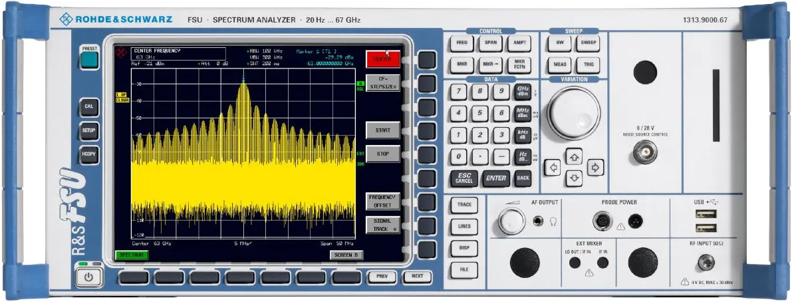The image size is (792, 302).
Task: Open the FILE menu key
Action: pos(464,269)
